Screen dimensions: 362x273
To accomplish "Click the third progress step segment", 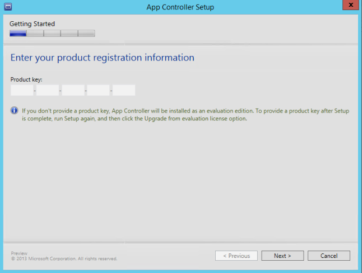I will click(52, 34).
